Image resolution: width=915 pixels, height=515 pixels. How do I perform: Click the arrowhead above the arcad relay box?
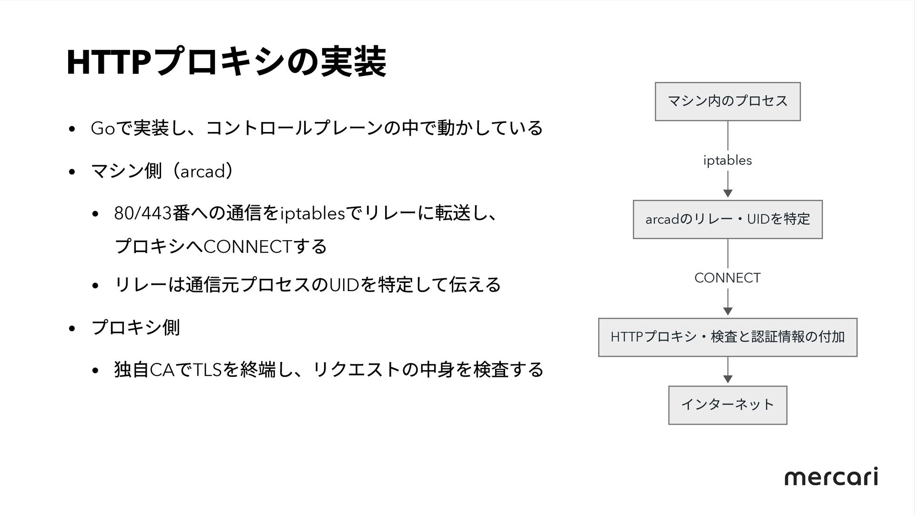point(728,193)
